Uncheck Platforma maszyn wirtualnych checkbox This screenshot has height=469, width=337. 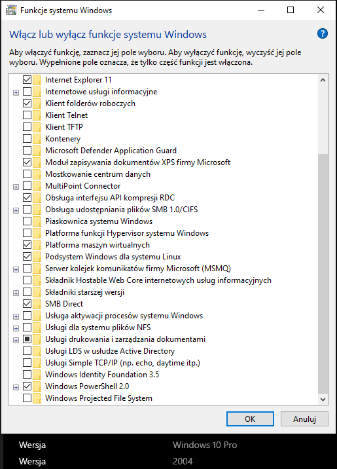coord(27,245)
